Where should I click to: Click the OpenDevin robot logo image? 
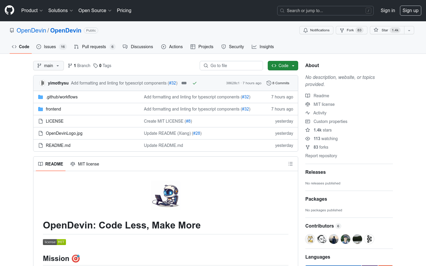(166, 196)
